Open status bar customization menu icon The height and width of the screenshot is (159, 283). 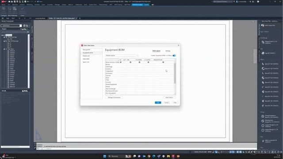point(281,152)
